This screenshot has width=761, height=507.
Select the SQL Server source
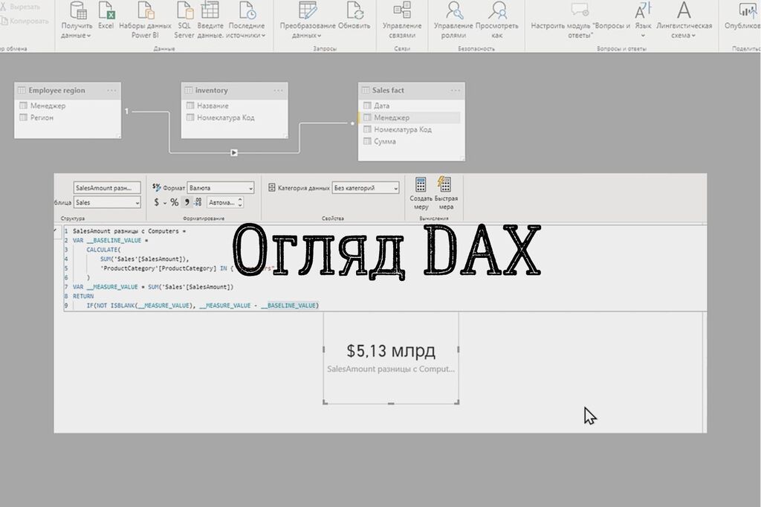click(184, 20)
